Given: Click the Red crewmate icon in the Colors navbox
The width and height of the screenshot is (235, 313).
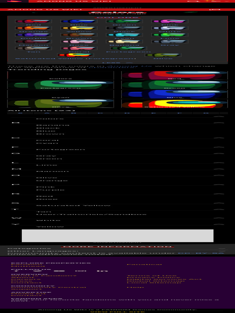Looking at the screenshot, I should [x=33, y=21].
